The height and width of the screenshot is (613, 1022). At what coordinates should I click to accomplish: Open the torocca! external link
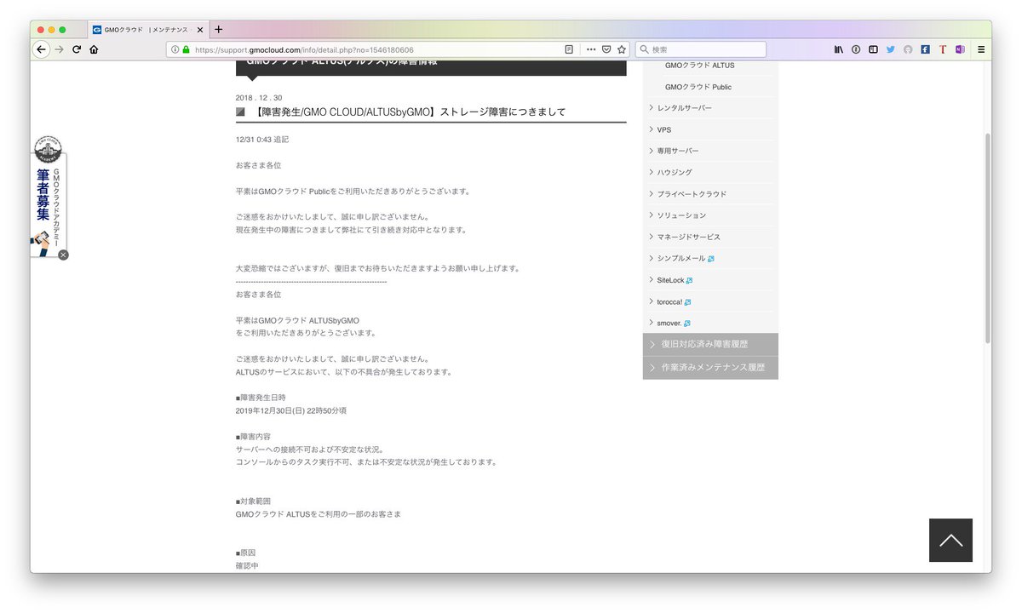[x=674, y=301]
